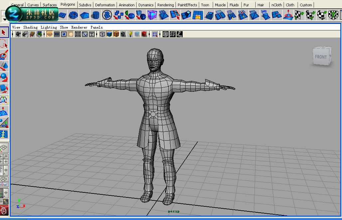The height and width of the screenshot is (220, 342).
Task: Enable Smooth Shade All mode
Action: (x=109, y=34)
